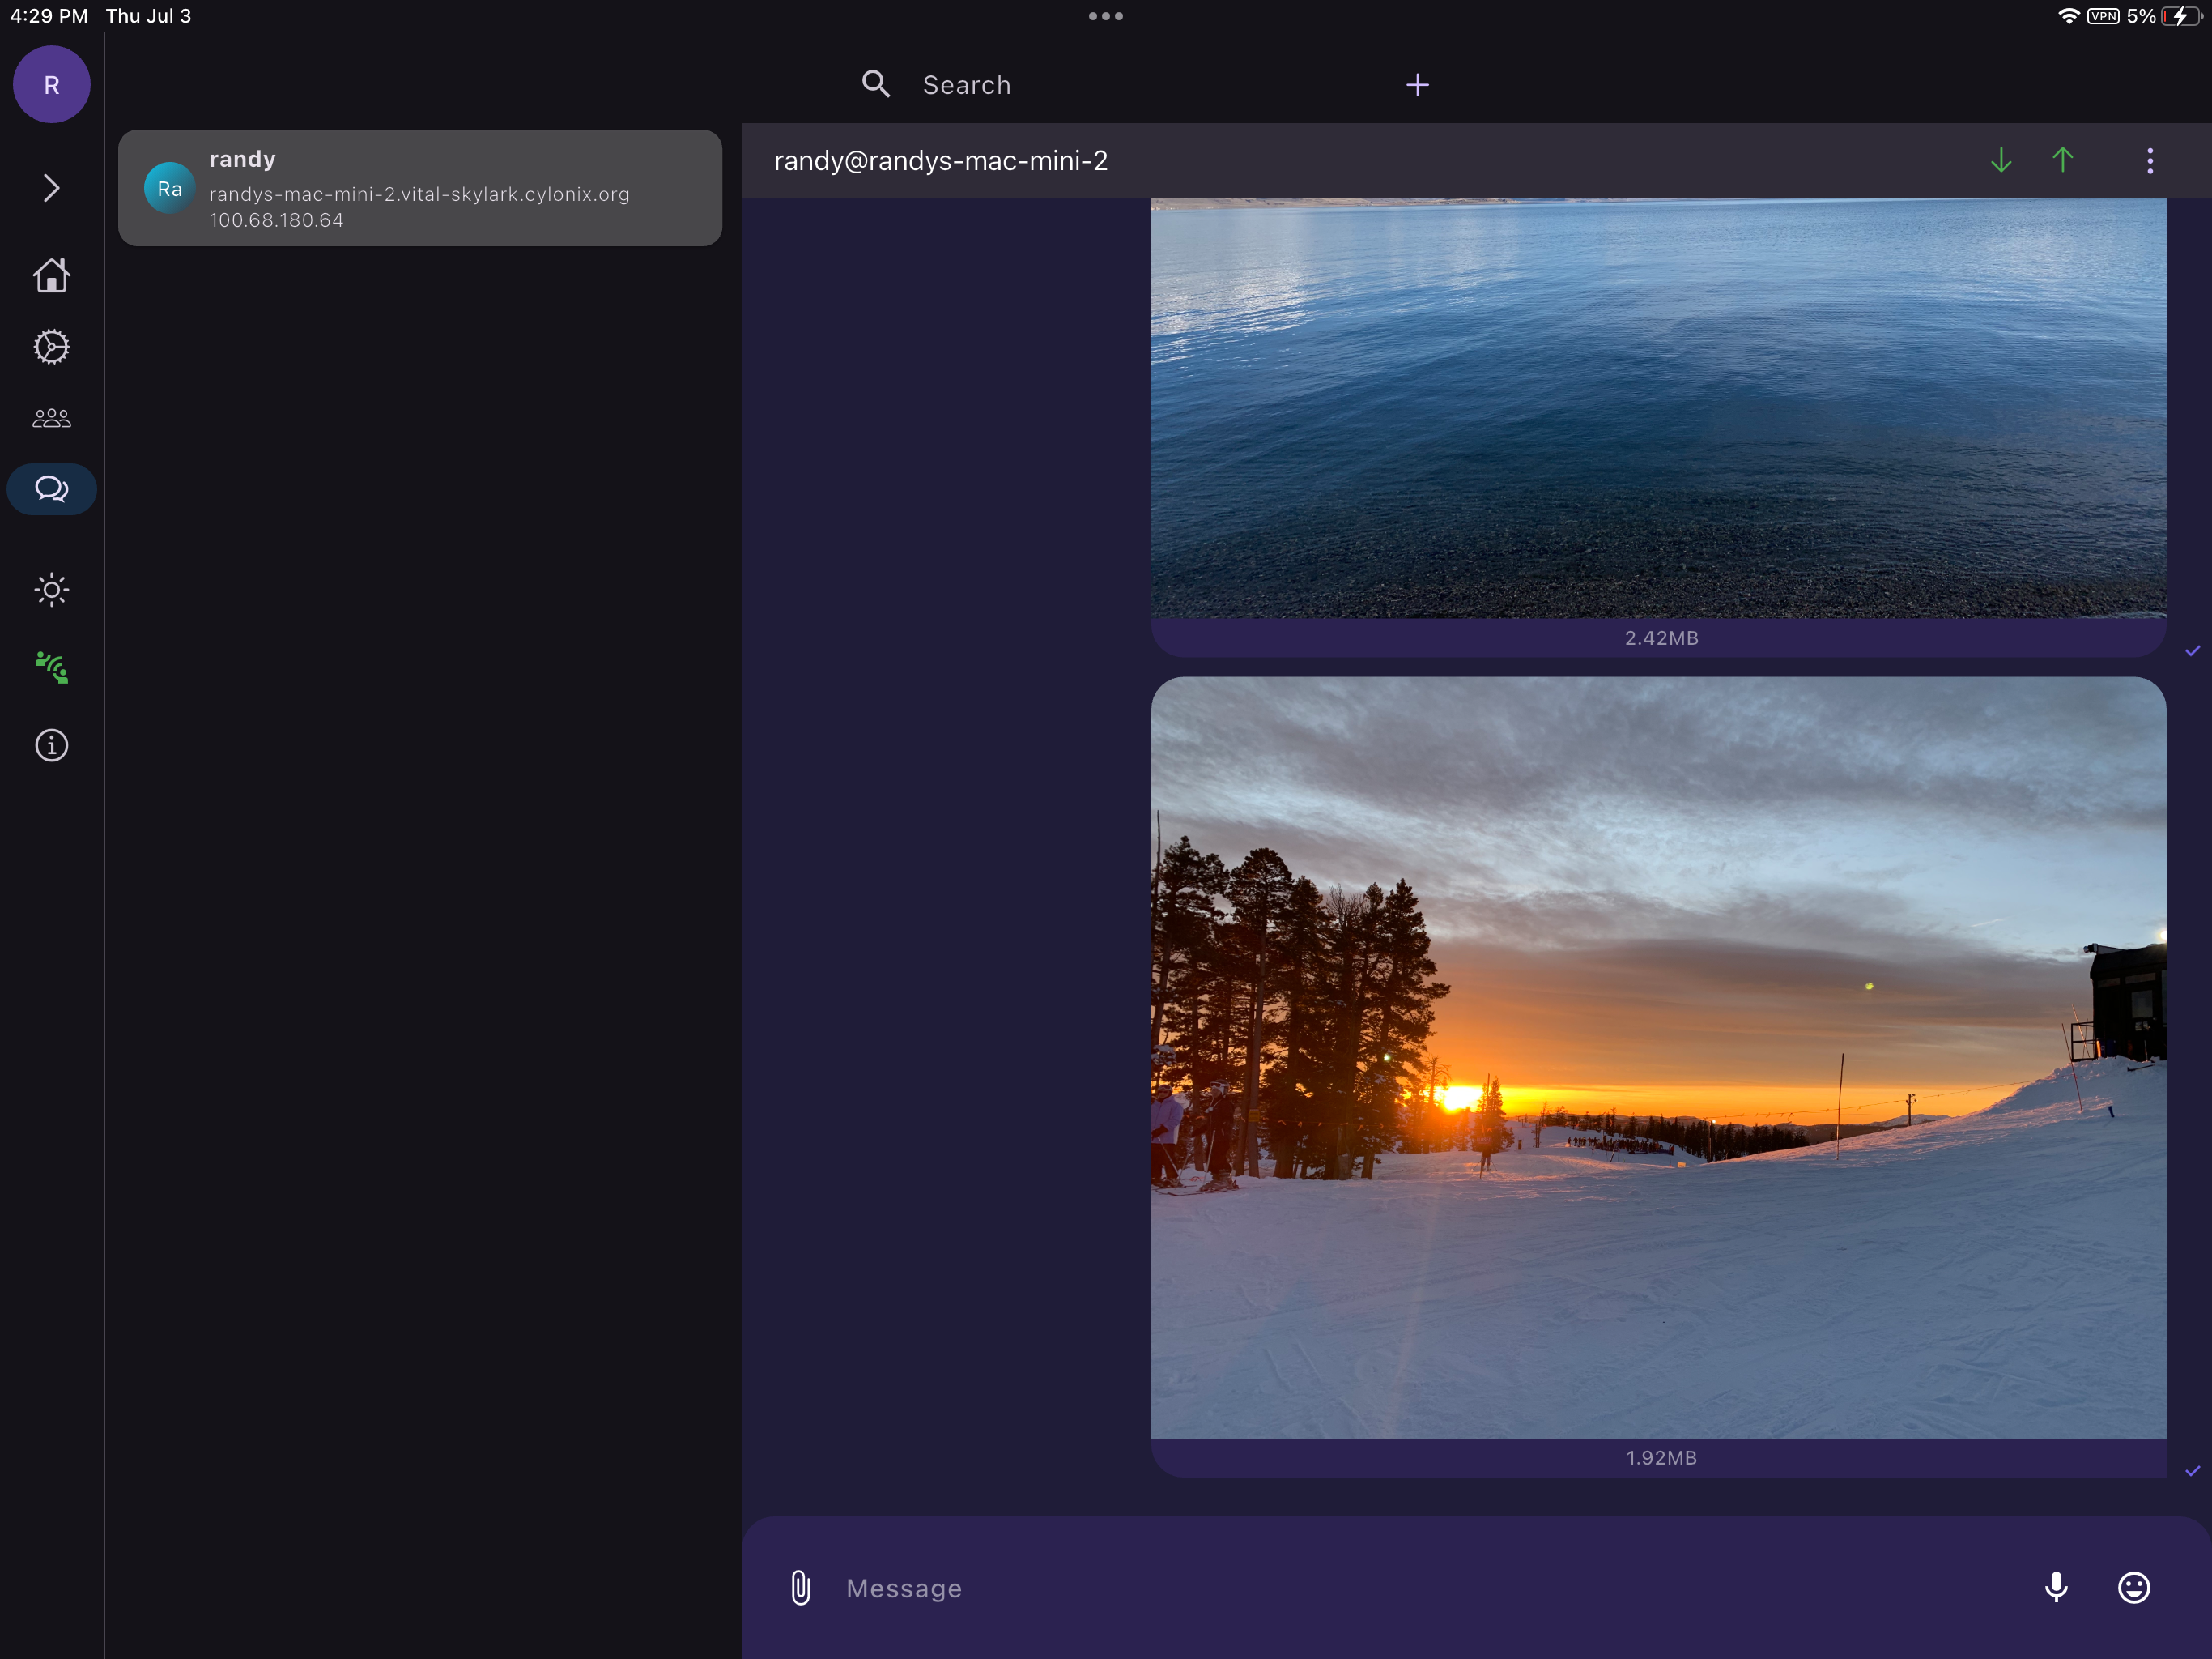Click the purple R profile avatar
2212x1659 pixels.
tap(51, 84)
